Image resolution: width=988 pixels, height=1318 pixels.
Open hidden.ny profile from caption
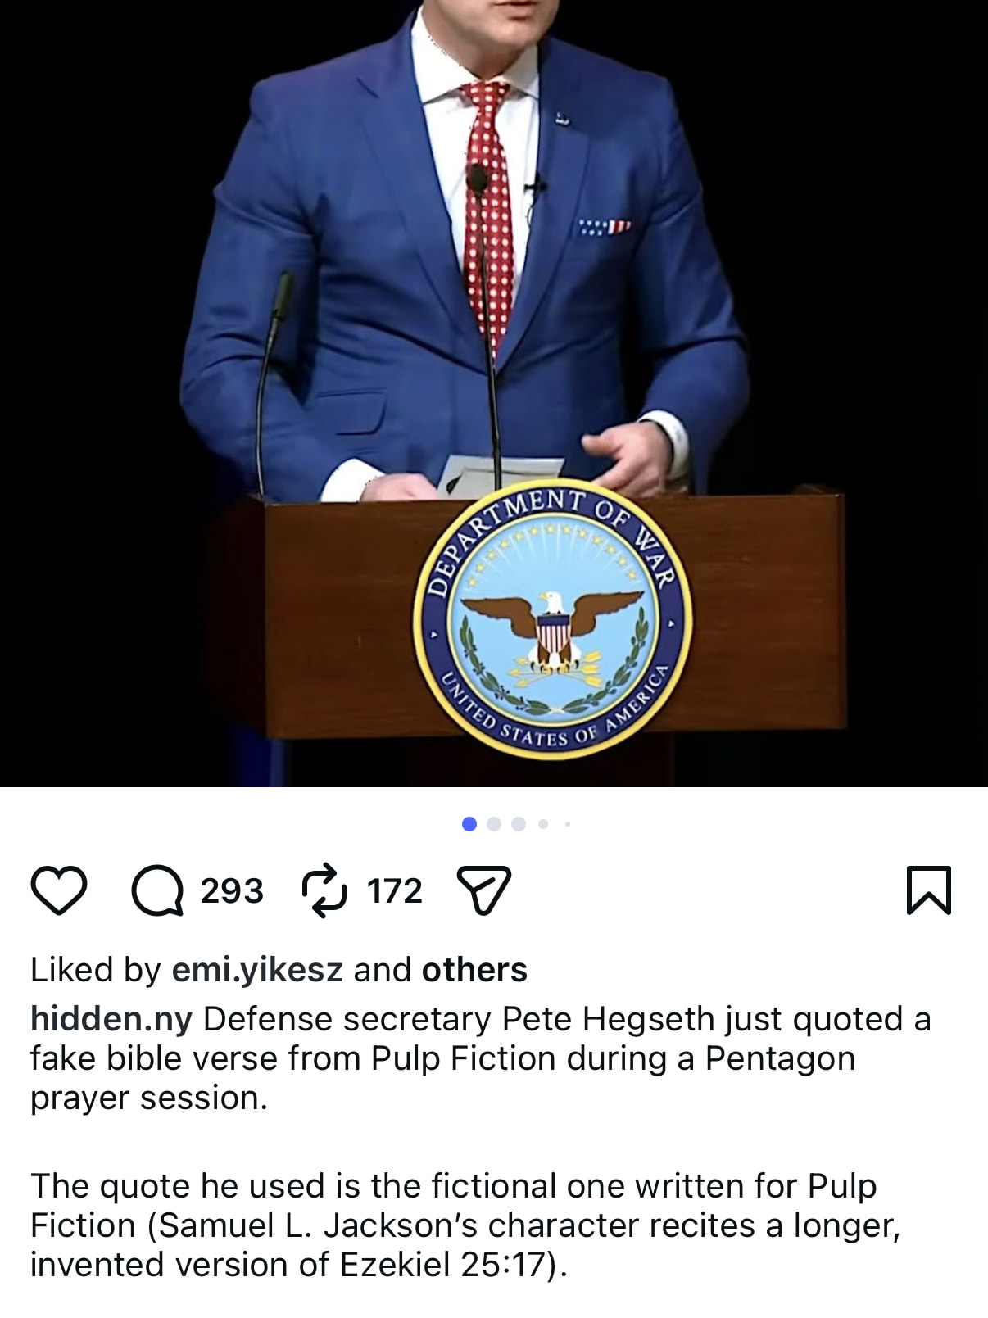click(111, 1019)
